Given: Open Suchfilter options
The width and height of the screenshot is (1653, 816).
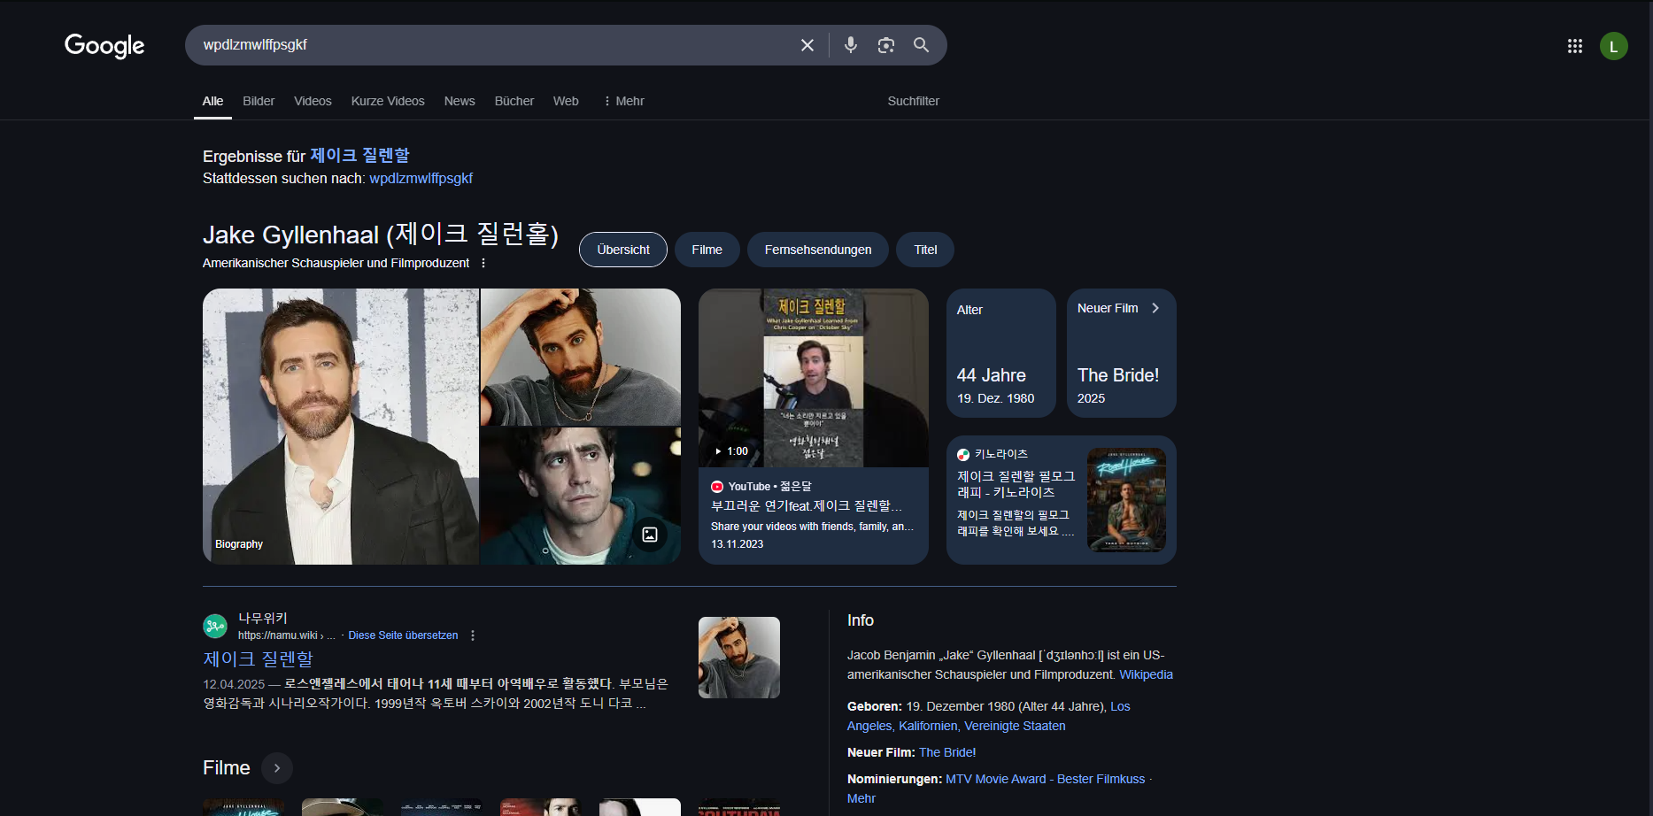Looking at the screenshot, I should [x=913, y=101].
